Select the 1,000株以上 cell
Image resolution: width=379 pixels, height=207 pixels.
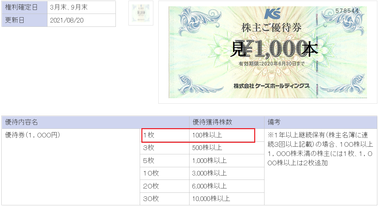click(227, 161)
